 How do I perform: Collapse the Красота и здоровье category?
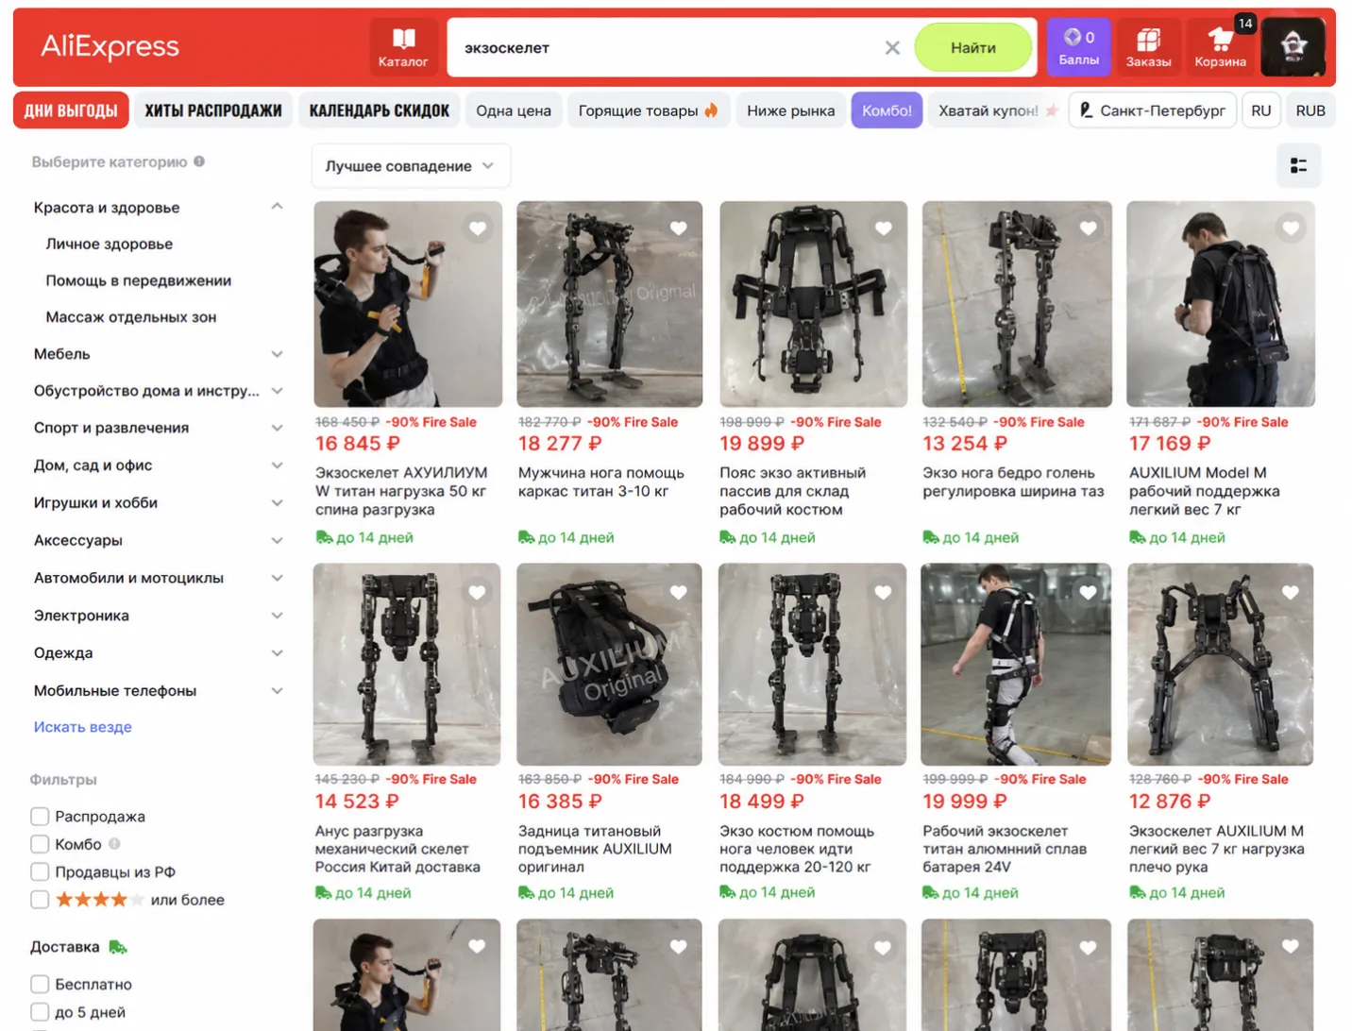277,207
